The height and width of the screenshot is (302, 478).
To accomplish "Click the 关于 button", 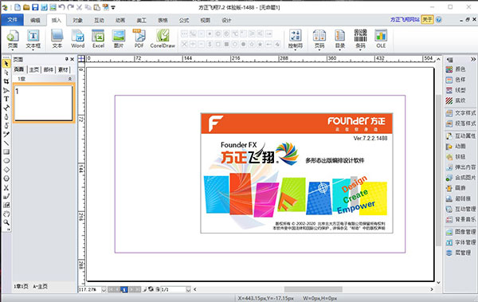I will click(427, 20).
